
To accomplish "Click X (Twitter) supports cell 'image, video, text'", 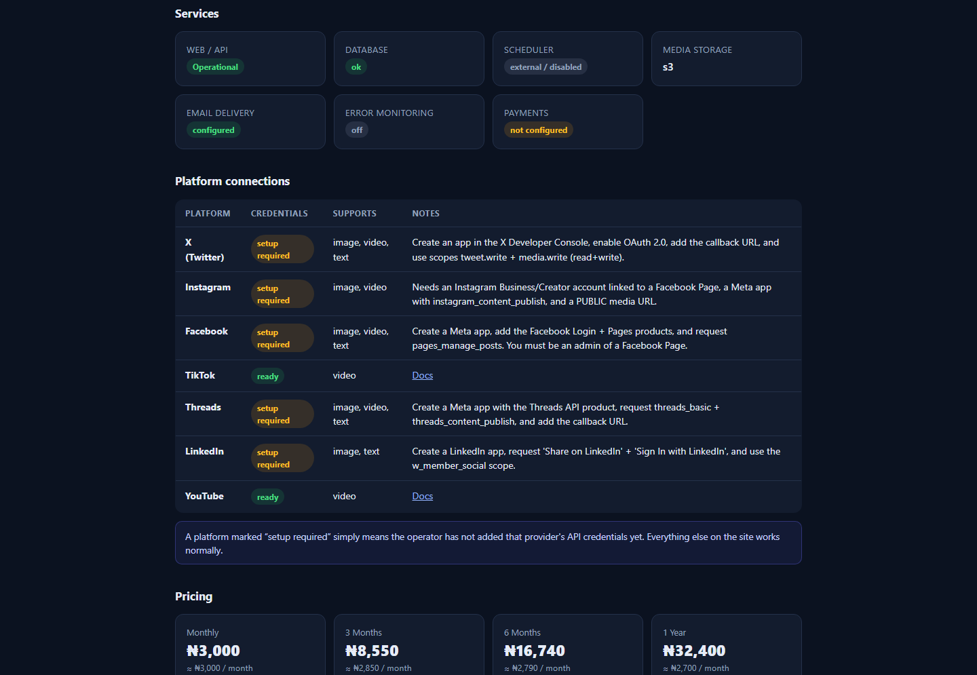I will click(x=360, y=250).
